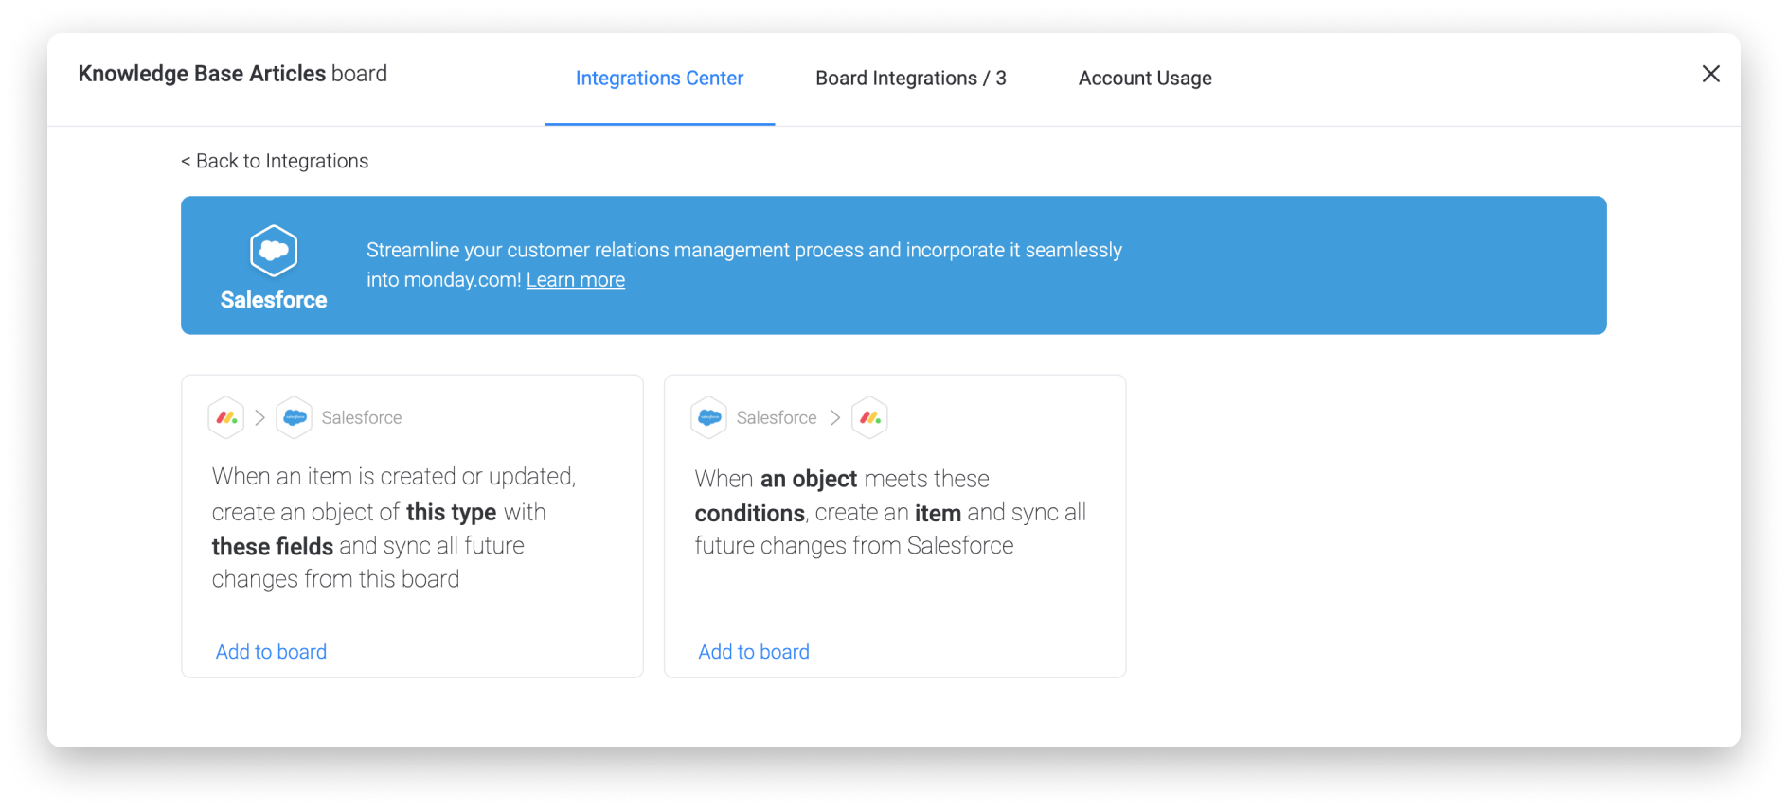Click the Salesforce cloud logo in blue banner

274,251
